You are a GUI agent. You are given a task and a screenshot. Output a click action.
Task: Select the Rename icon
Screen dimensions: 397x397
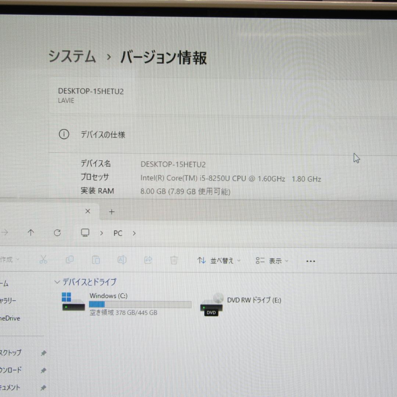tap(122, 260)
